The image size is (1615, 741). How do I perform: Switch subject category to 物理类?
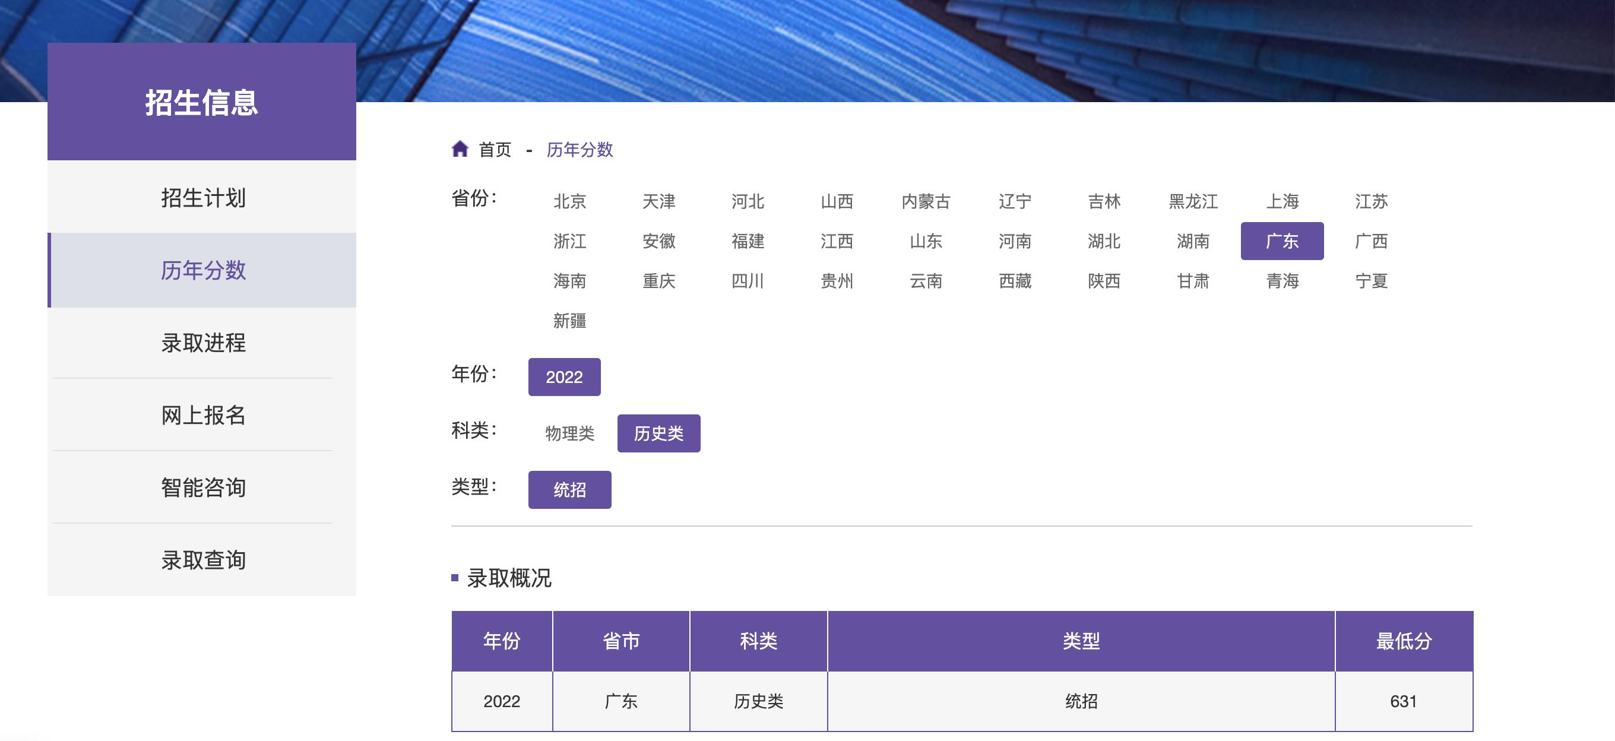(569, 433)
